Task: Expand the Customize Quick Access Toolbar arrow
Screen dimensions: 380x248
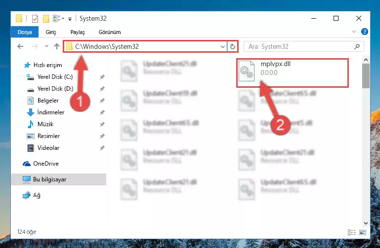Action: (70, 19)
